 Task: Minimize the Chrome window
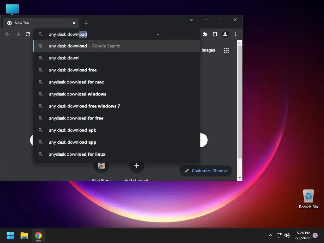click(x=206, y=20)
